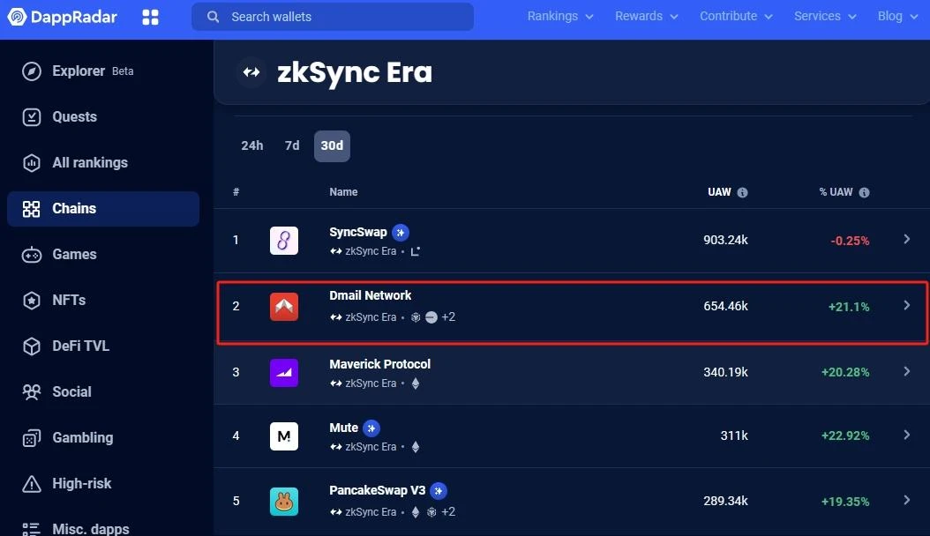Open the DappRadar home logo
The image size is (930, 536).
pos(62,16)
